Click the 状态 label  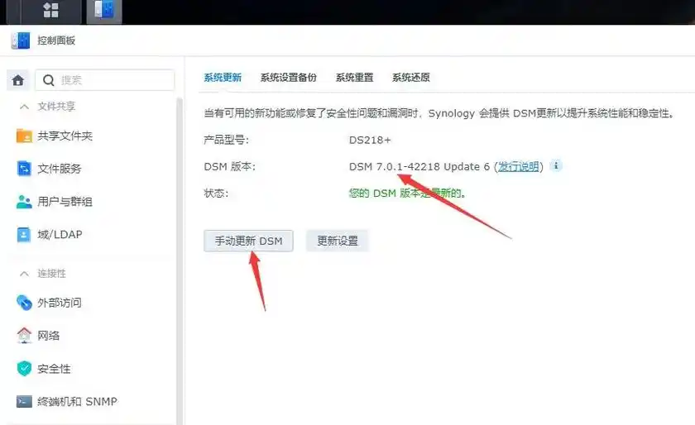coord(216,193)
